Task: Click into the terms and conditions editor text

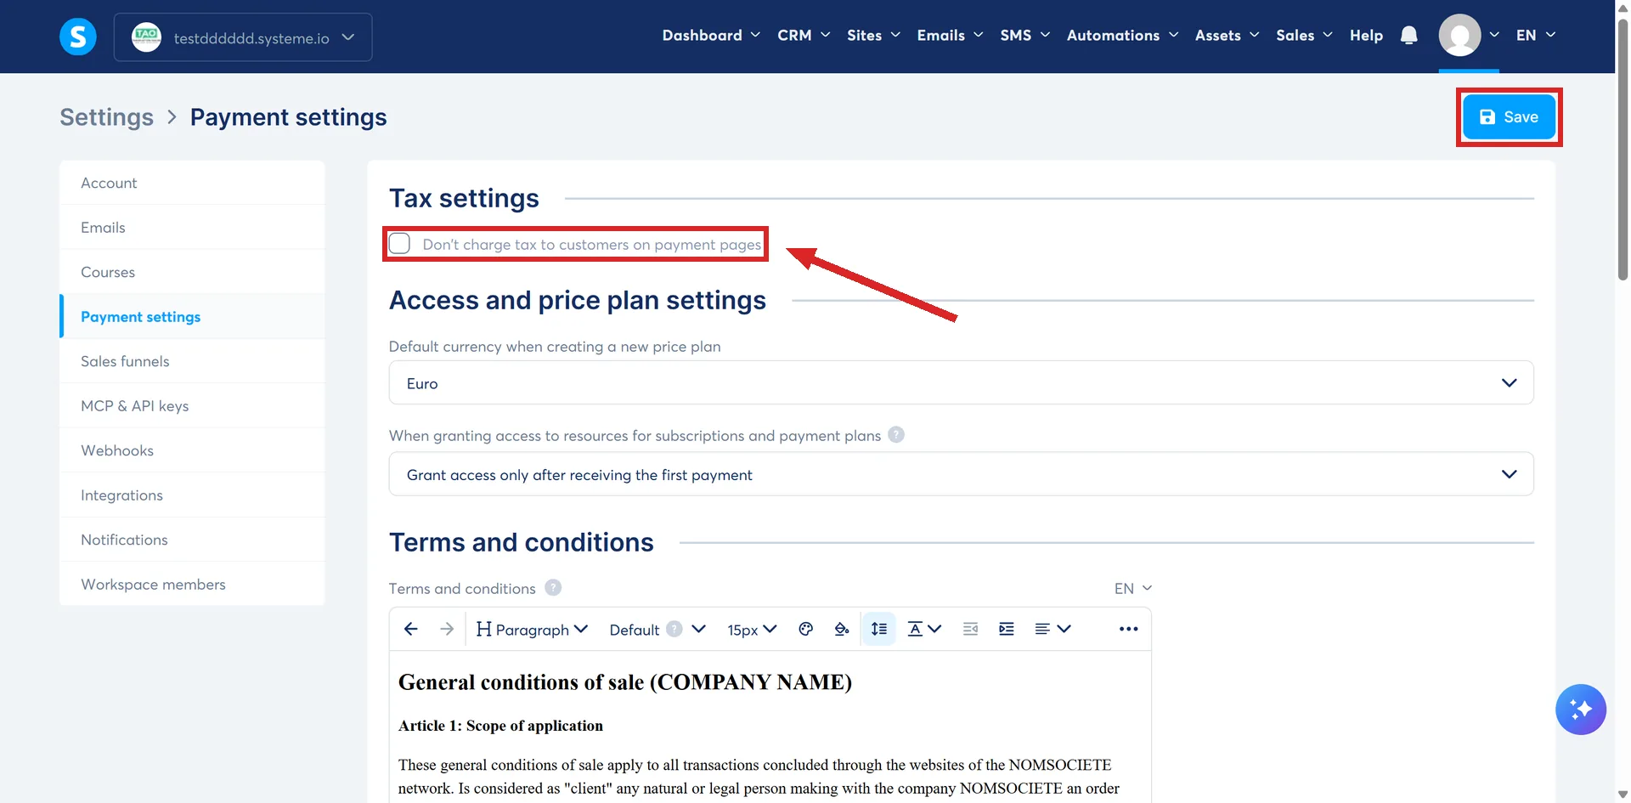Action: [770, 727]
